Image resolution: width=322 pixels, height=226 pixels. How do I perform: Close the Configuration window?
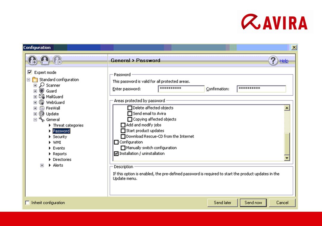294,48
